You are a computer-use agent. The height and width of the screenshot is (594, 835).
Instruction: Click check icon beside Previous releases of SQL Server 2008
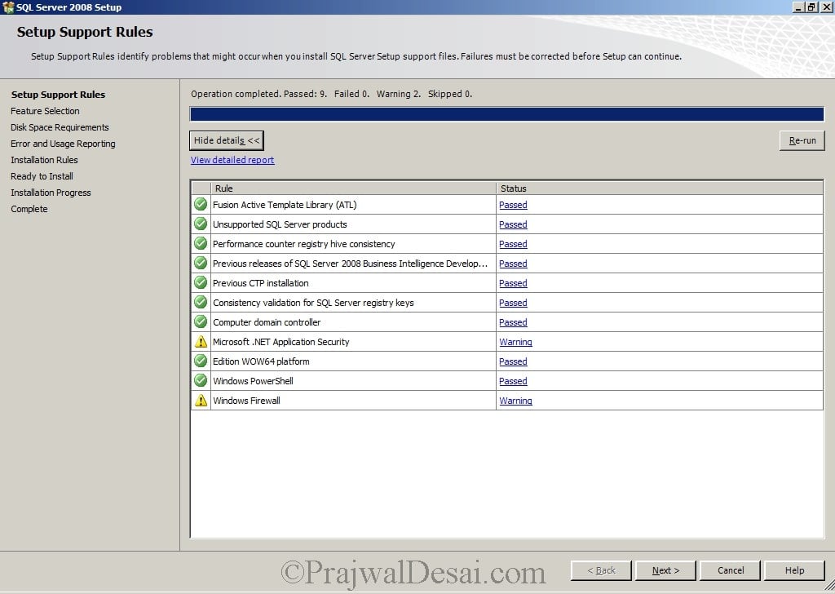pos(201,263)
